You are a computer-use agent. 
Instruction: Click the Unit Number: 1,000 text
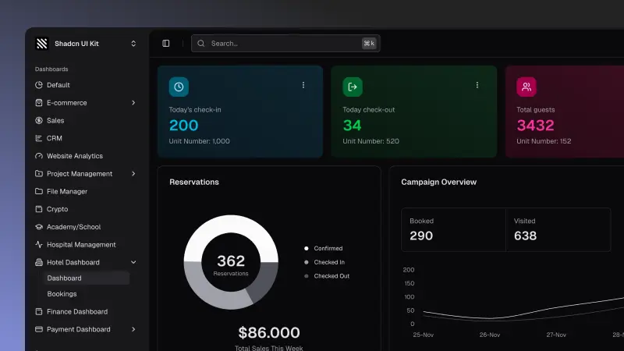tap(200, 141)
